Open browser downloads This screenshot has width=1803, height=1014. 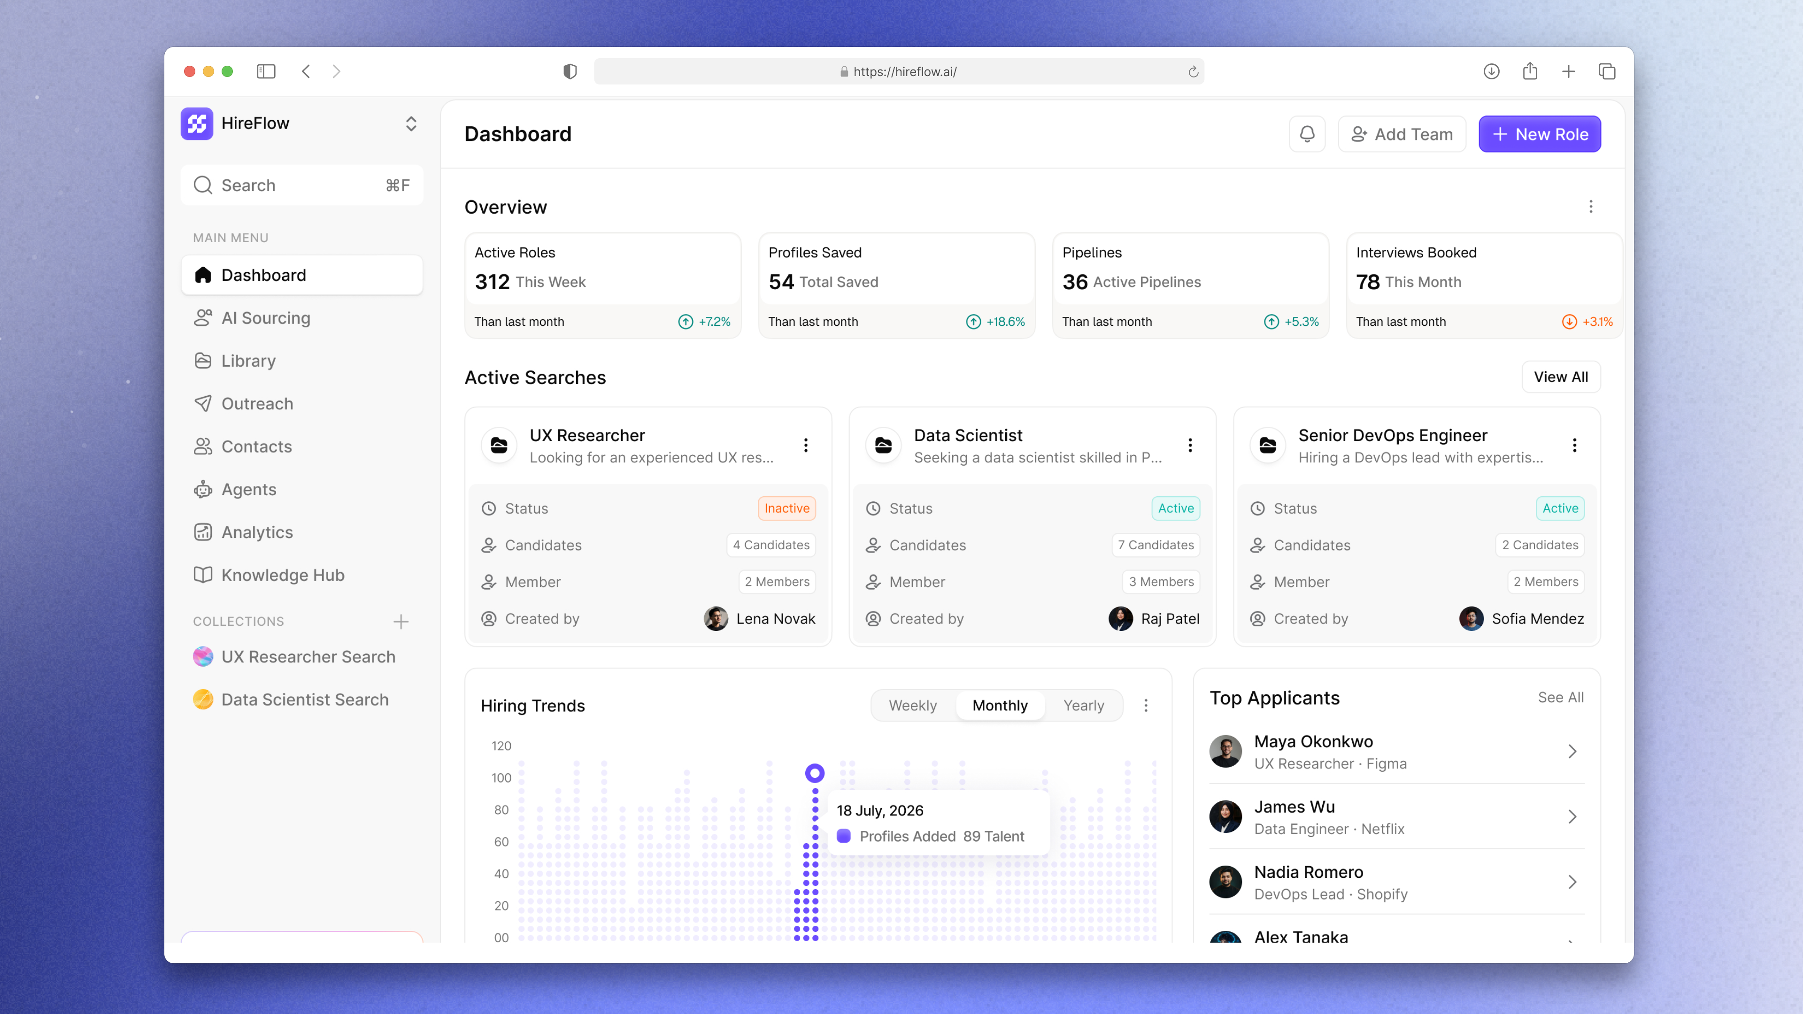pyautogui.click(x=1492, y=71)
